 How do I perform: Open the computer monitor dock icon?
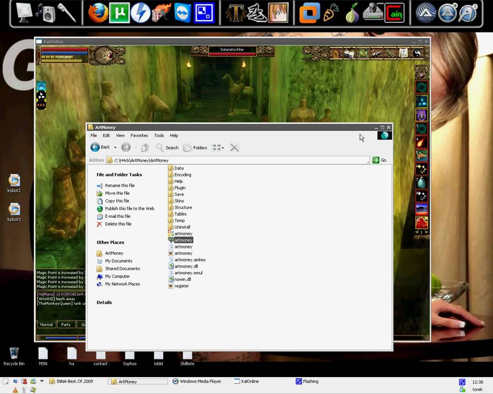25,13
